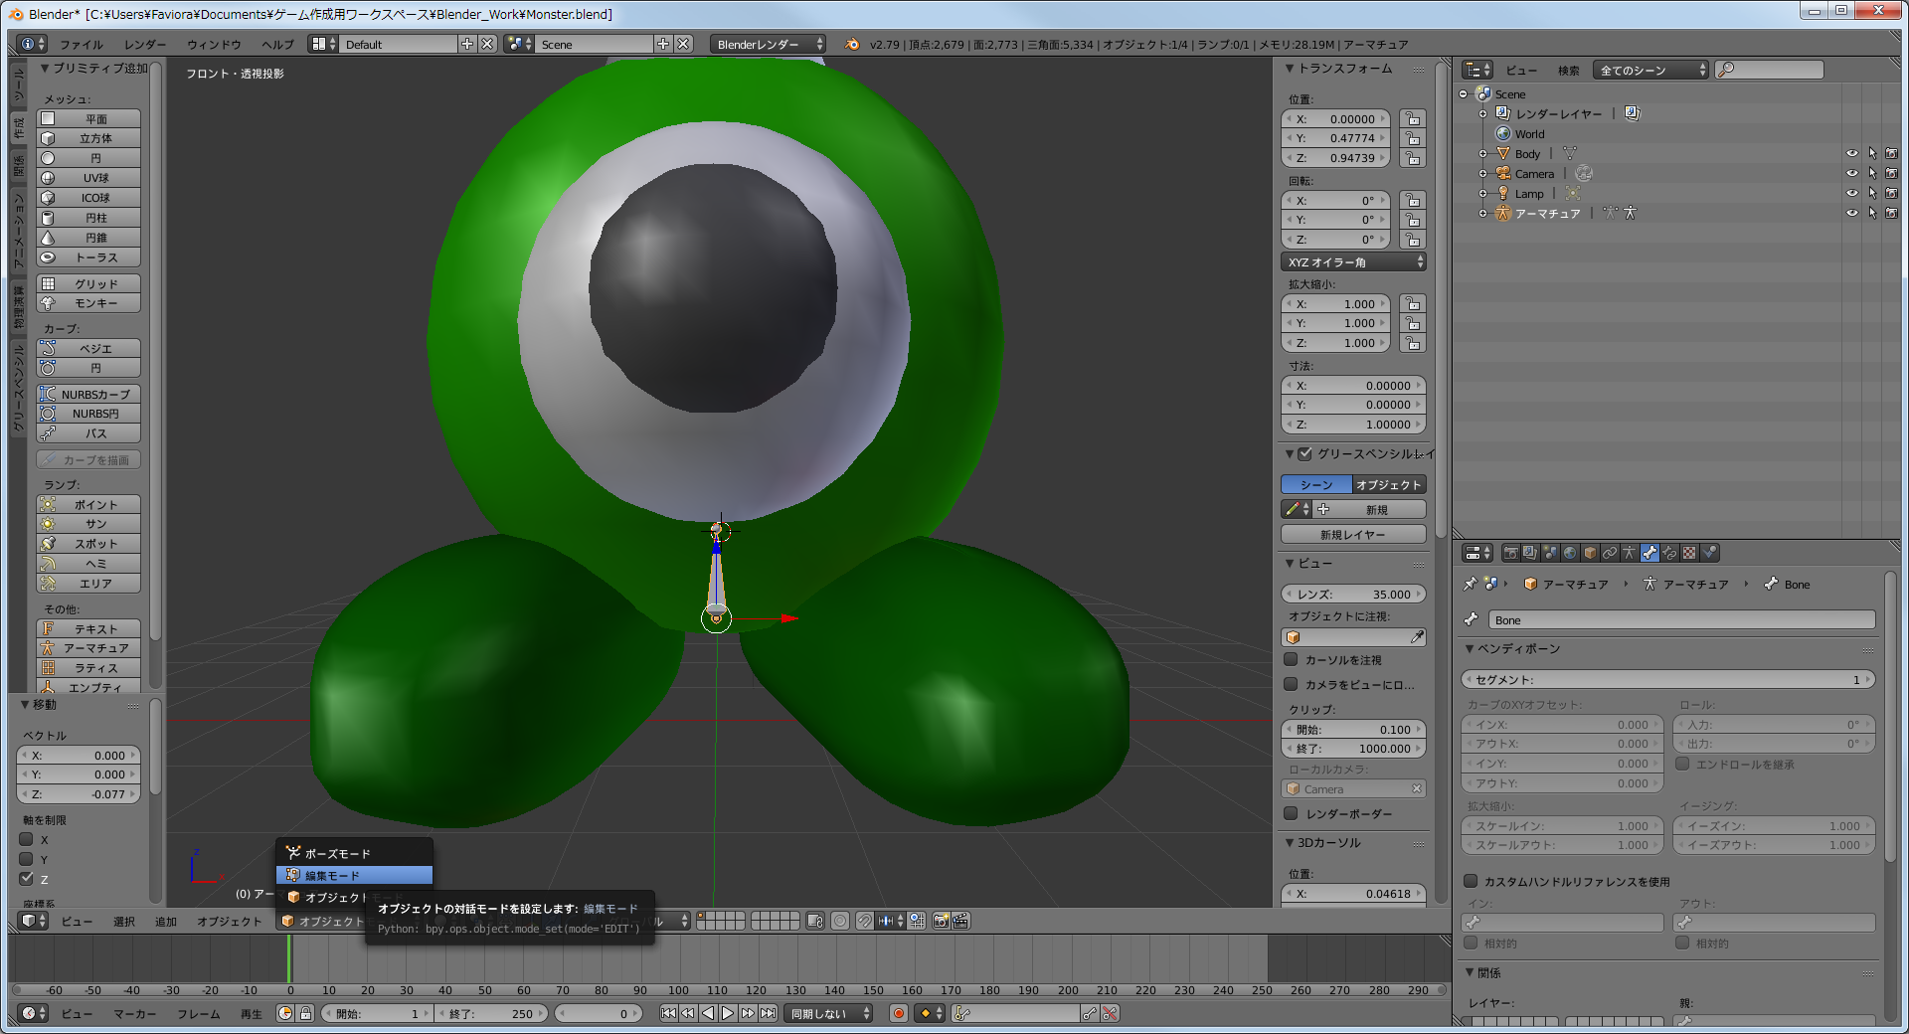Enable the レンダーボーダー checkbox

tap(1291, 813)
